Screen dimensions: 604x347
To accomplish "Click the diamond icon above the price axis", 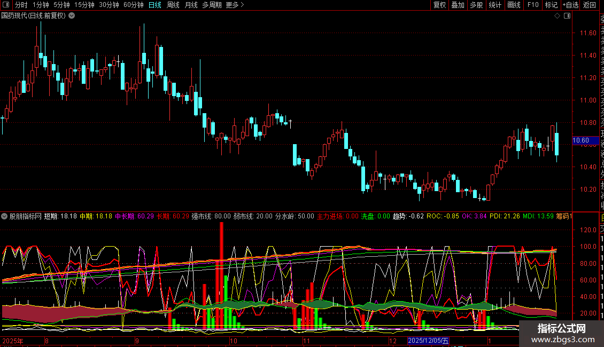I will [557, 16].
